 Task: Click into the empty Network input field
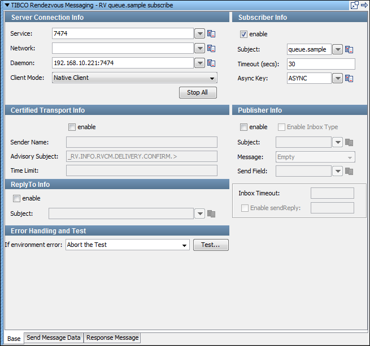tap(123, 48)
